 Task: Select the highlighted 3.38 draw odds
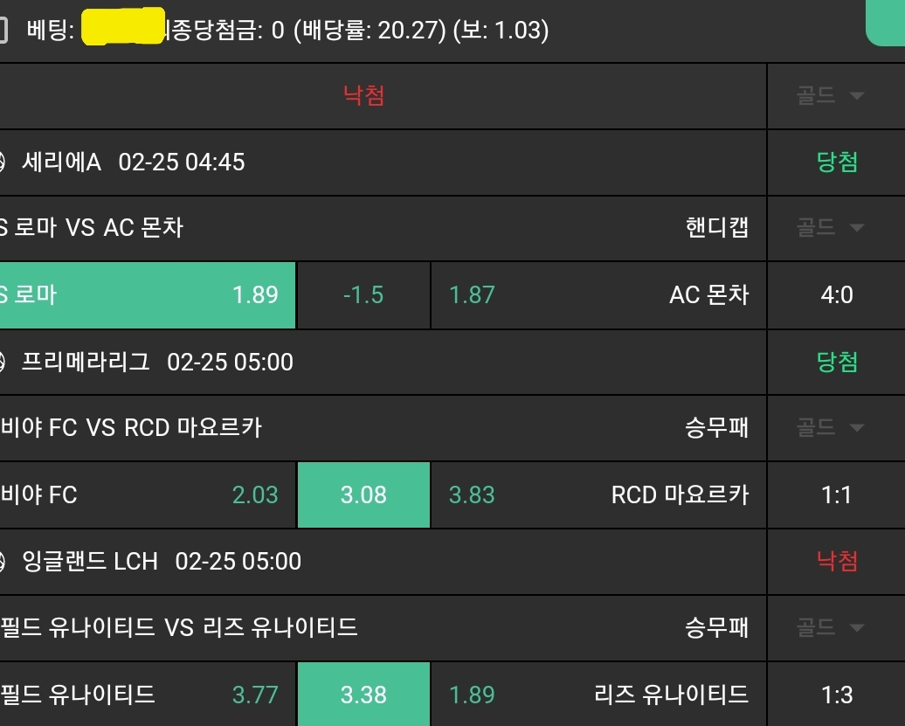[x=363, y=695]
